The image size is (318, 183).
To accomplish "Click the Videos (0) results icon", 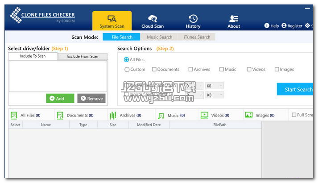I will 204,115.
